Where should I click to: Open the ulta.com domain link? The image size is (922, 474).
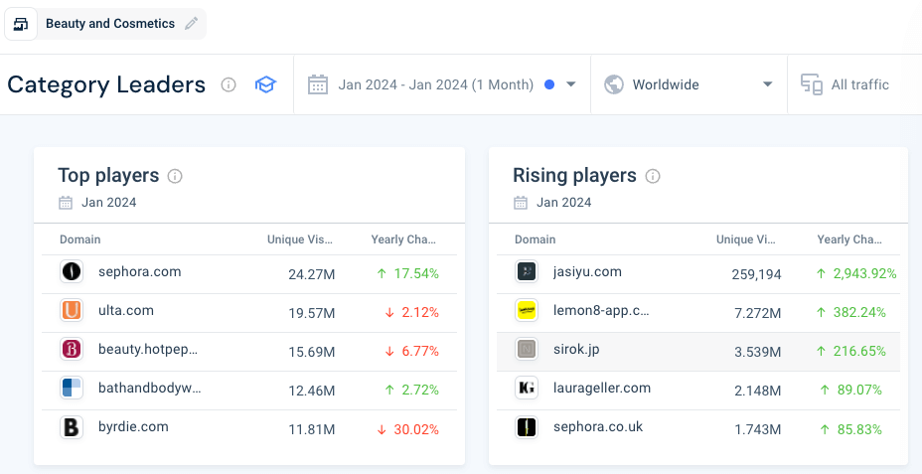coord(126,310)
